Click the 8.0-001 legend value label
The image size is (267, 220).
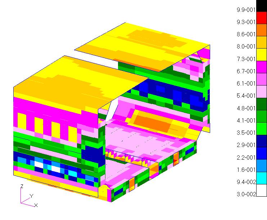click(246, 47)
